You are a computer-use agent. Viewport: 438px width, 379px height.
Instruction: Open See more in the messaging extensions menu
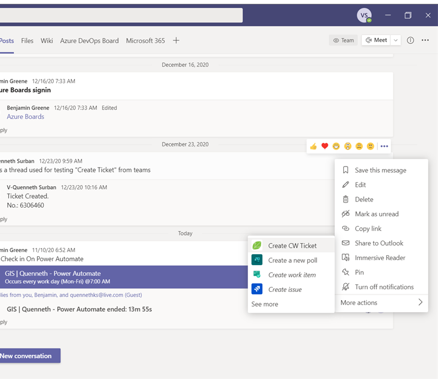[x=264, y=304]
